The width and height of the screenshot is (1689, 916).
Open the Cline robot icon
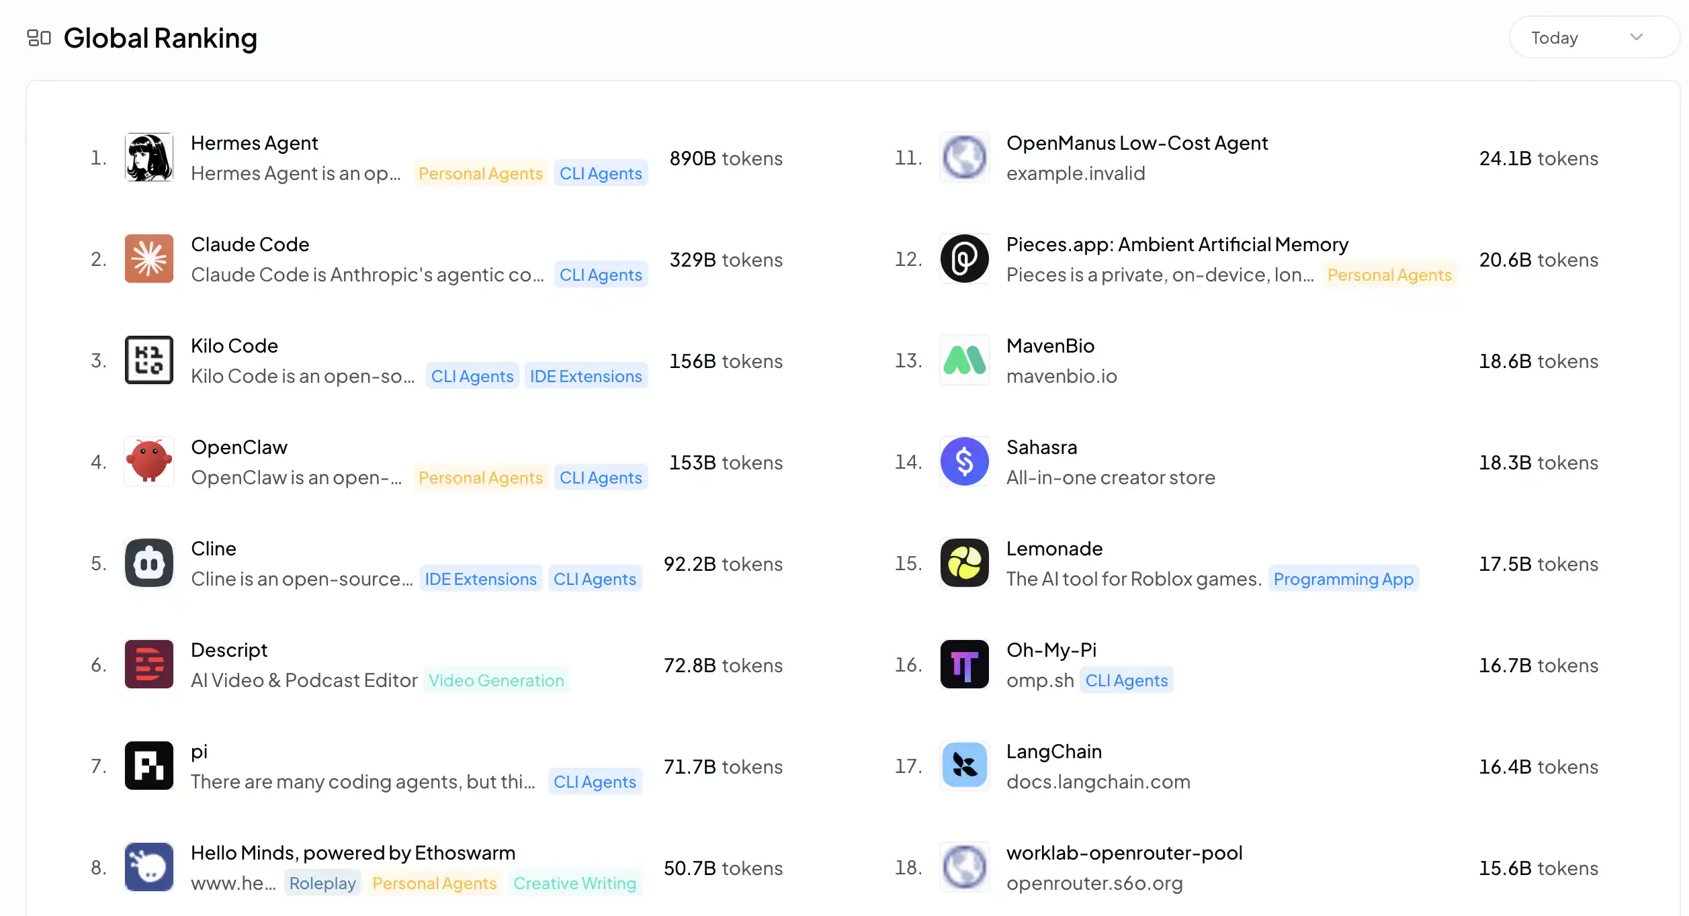point(149,563)
